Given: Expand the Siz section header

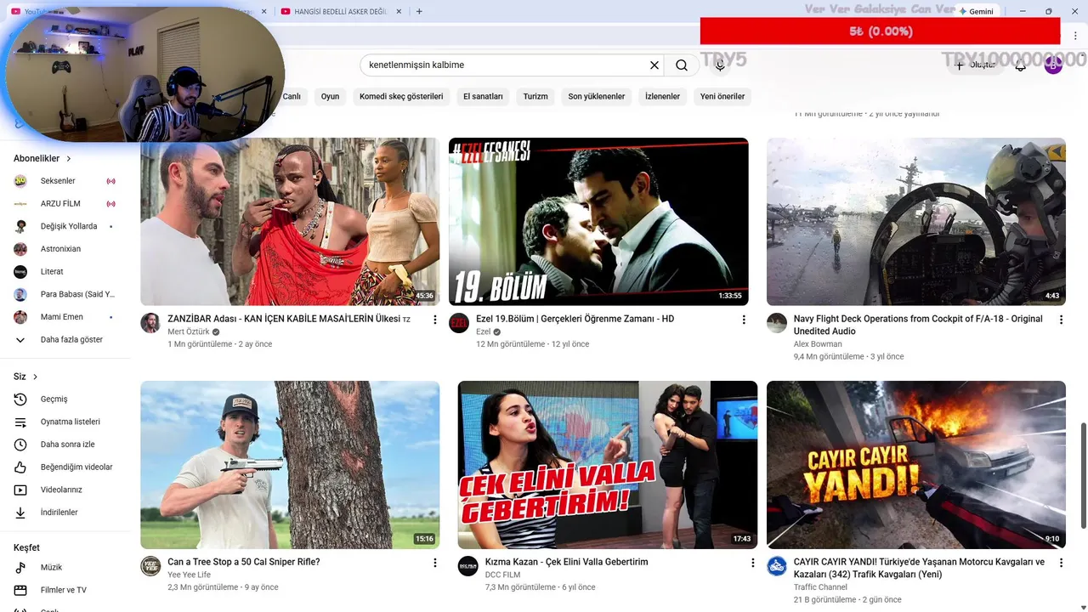Looking at the screenshot, I should point(25,377).
